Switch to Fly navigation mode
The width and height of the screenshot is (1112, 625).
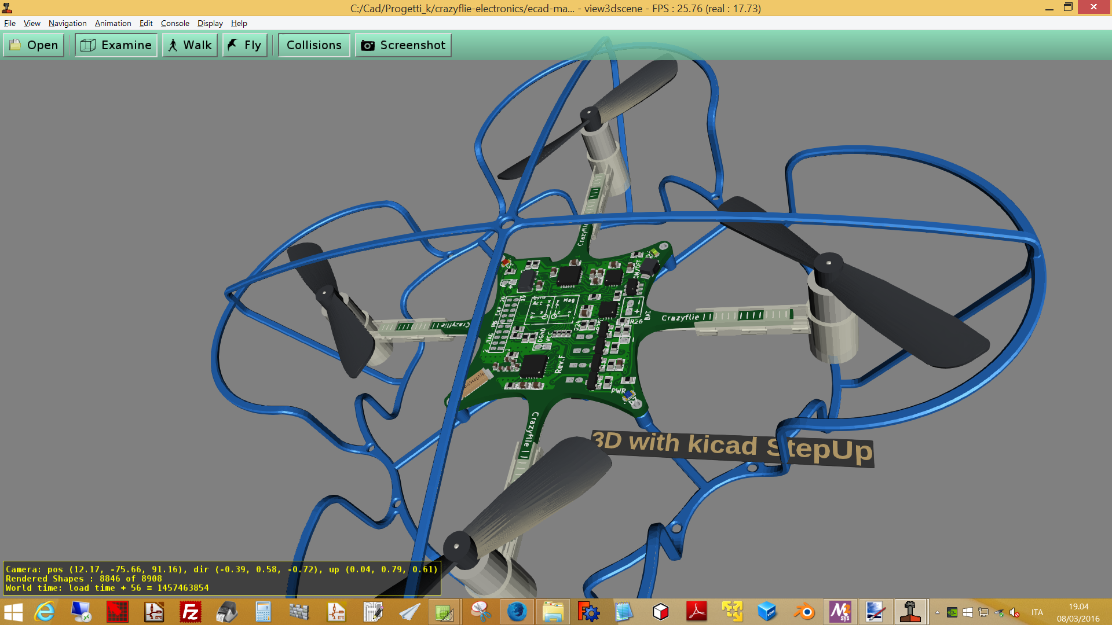click(x=244, y=45)
